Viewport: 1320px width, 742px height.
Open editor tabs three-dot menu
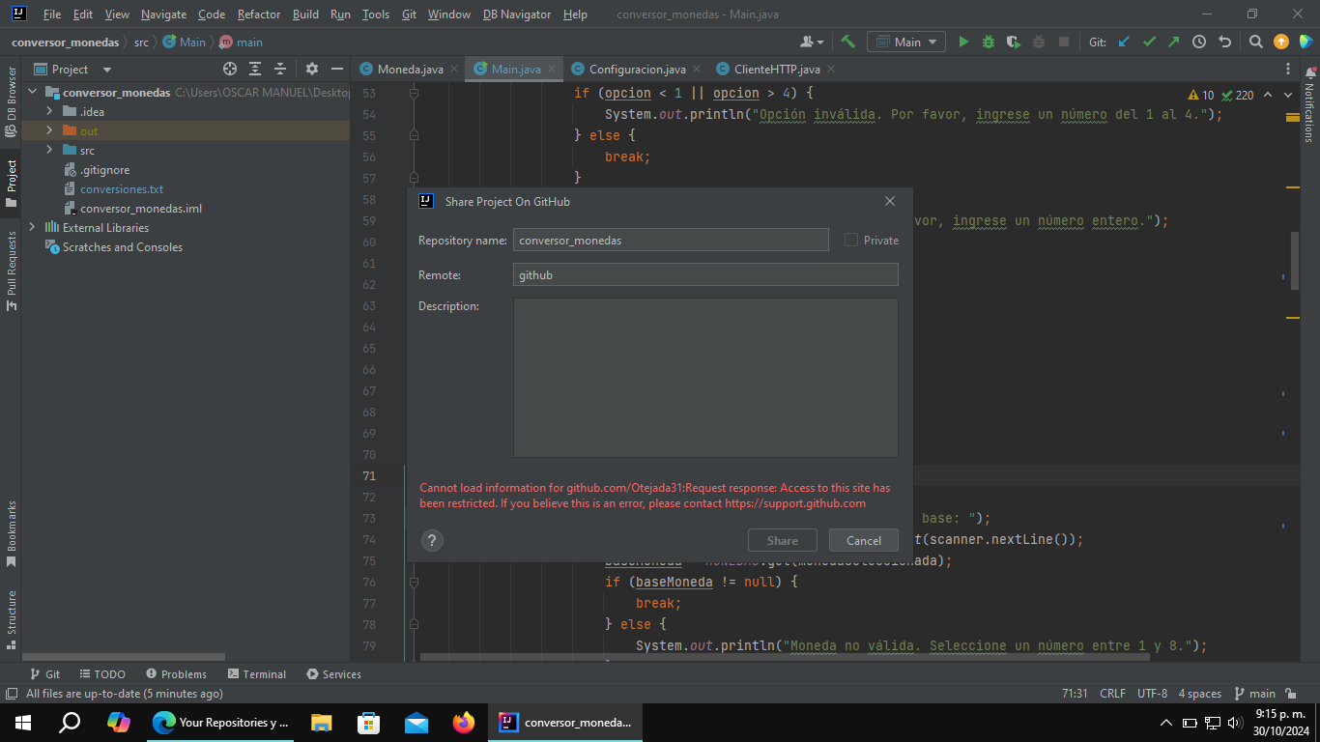click(x=1288, y=69)
